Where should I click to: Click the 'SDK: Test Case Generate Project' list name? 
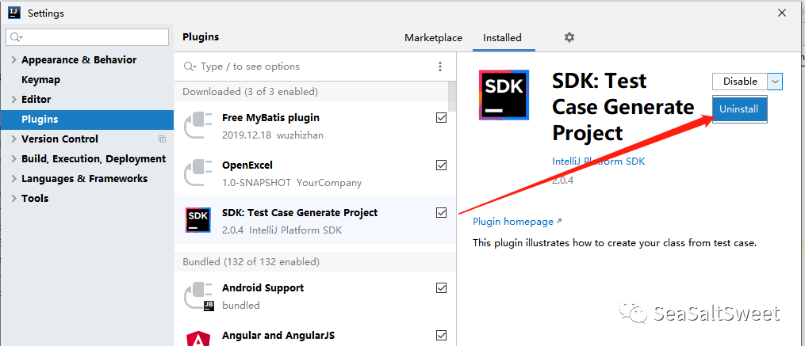click(x=300, y=213)
